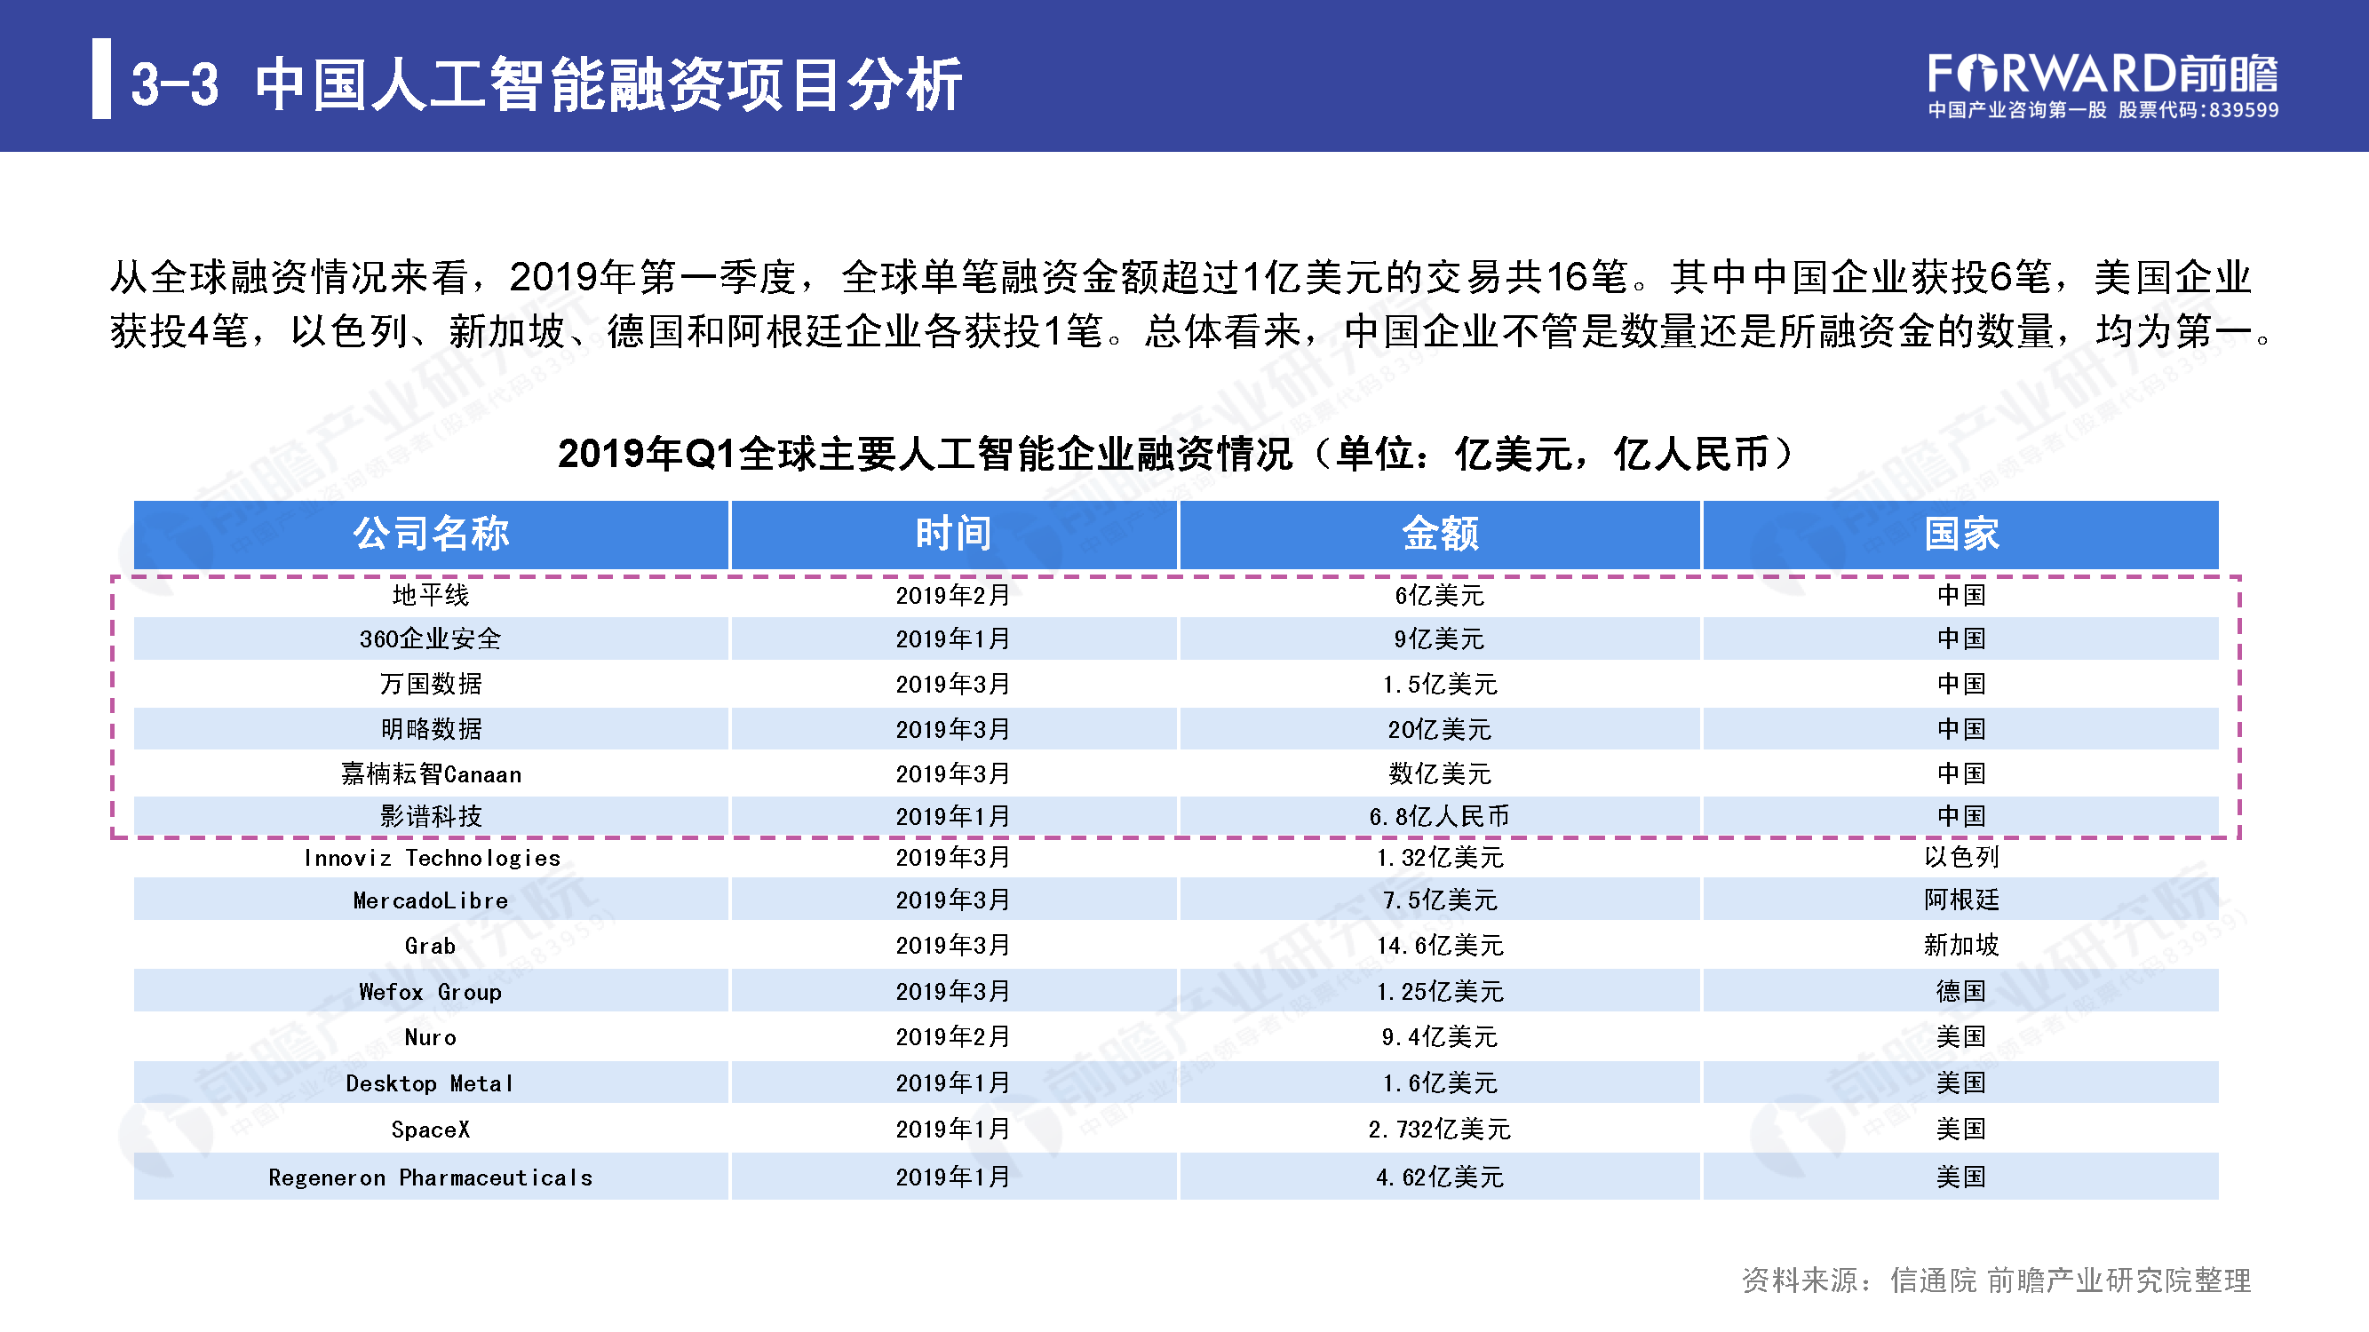Select the 公司名称 column header
This screenshot has height=1332, width=2369.
click(x=431, y=534)
